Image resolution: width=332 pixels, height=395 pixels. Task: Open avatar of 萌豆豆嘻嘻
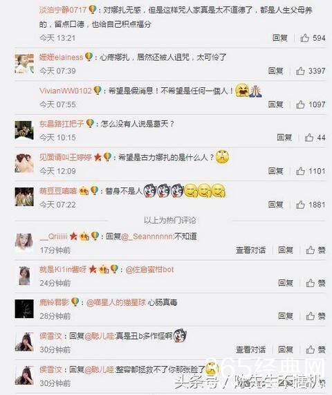click(x=24, y=196)
